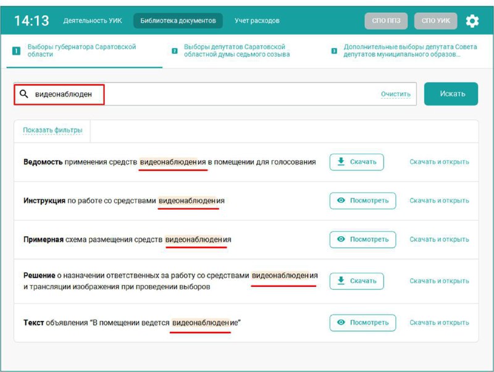The height and width of the screenshot is (372, 494).
Task: Click Скачать и открыть for Текст объявления
Action: (439, 323)
